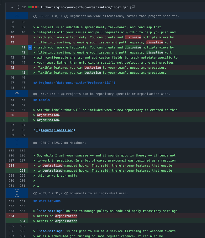Click expand-up arrow beside the Metahooks hunk header
Screen dimensions: 205x238
coord(17,145)
